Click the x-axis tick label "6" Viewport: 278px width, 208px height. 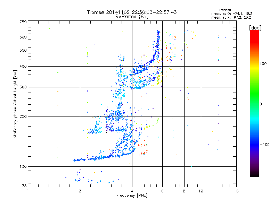click(162, 191)
